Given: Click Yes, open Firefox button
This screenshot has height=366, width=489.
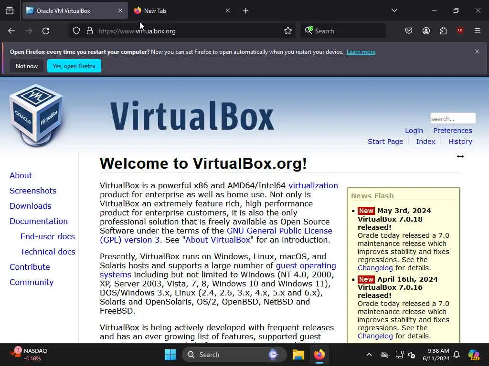Looking at the screenshot, I should (74, 66).
